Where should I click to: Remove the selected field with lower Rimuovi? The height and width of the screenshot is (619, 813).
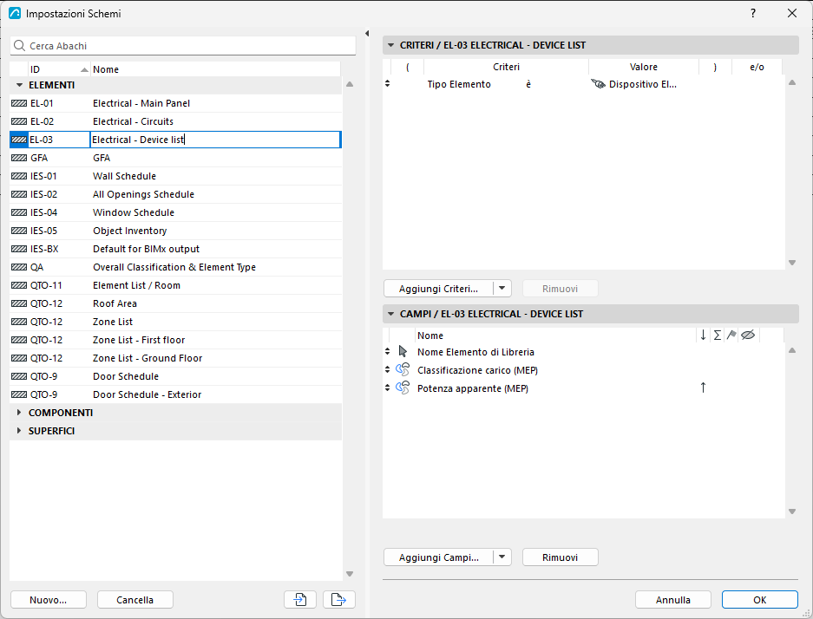click(560, 557)
